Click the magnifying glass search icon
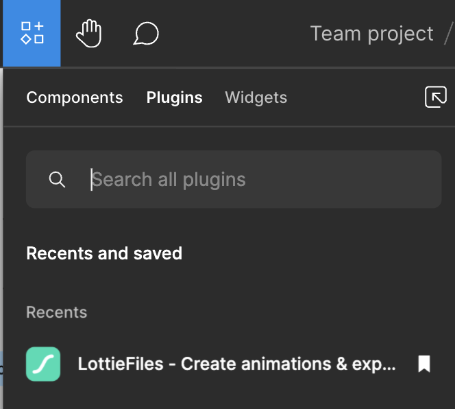 click(x=57, y=179)
